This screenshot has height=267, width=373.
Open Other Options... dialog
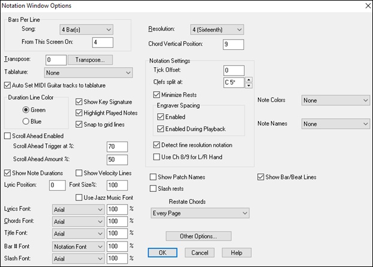click(197, 236)
